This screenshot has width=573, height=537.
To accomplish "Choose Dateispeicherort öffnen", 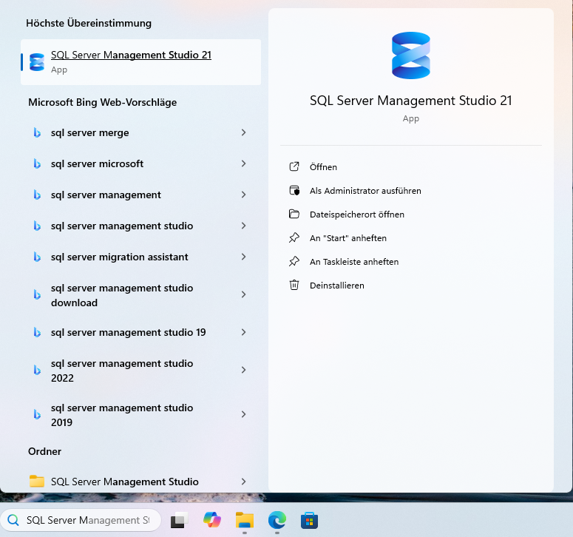I will tap(411, 215).
